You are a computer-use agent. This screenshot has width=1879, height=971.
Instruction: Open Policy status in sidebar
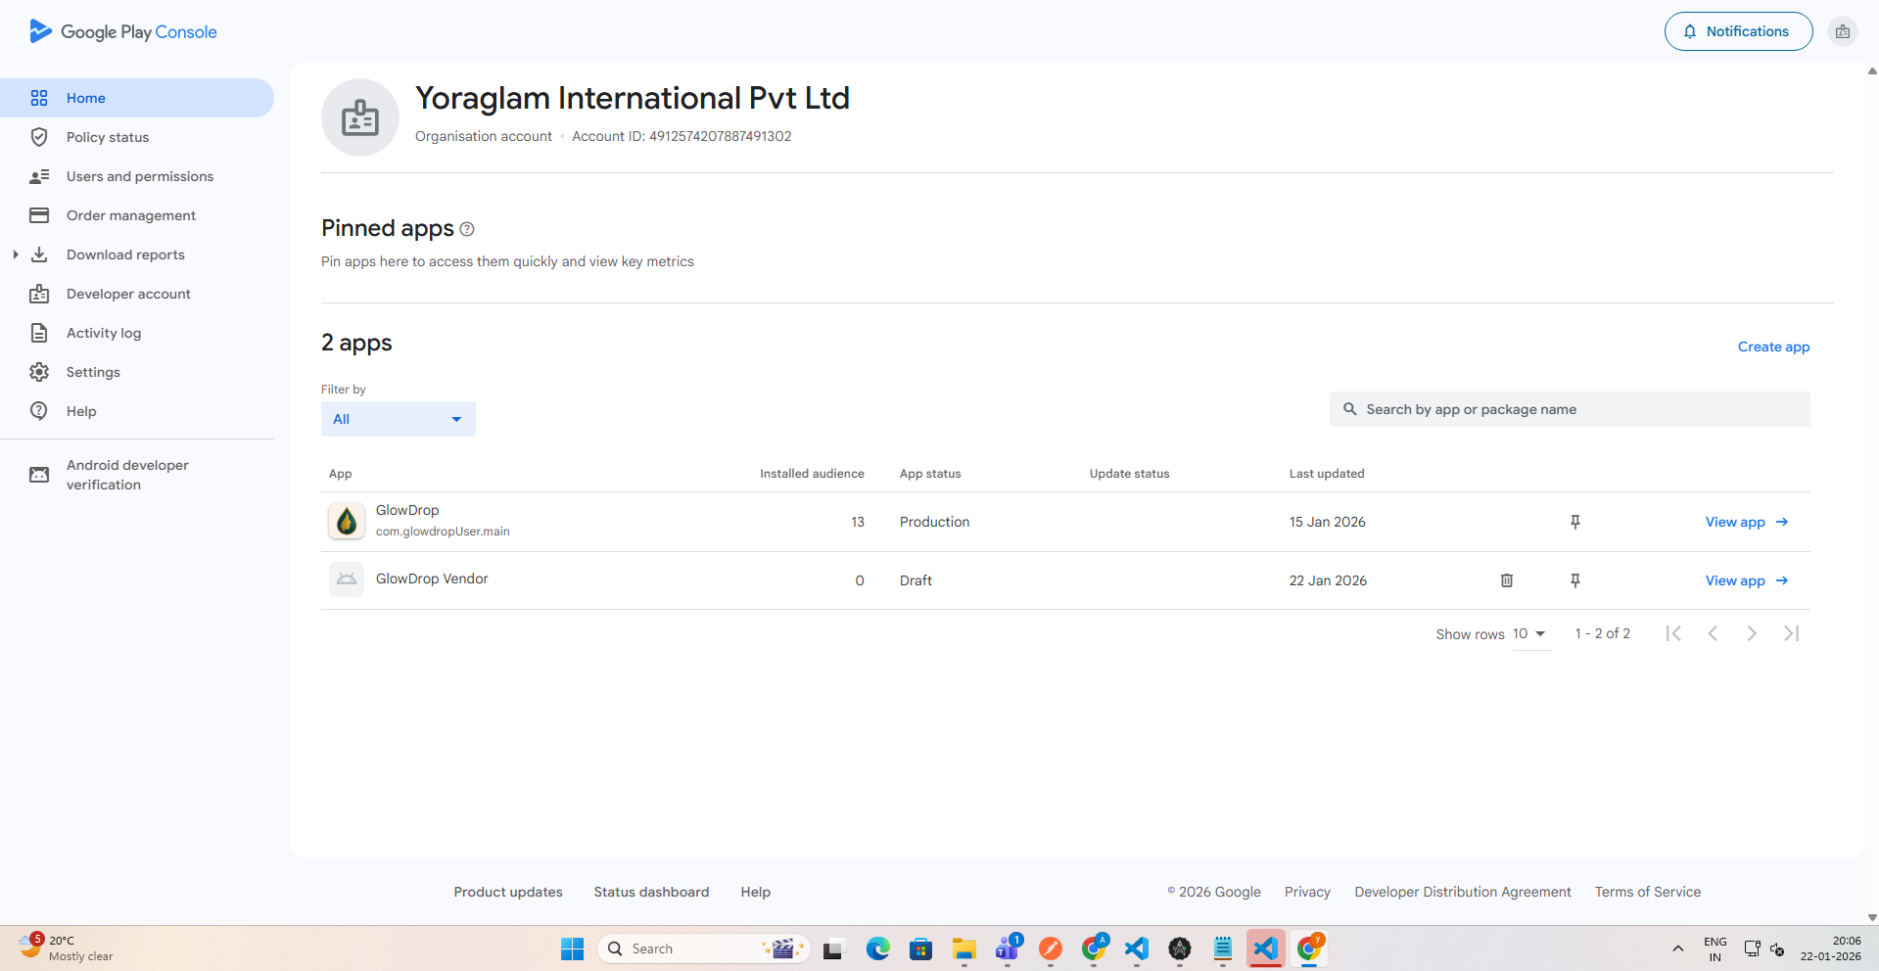click(x=108, y=137)
